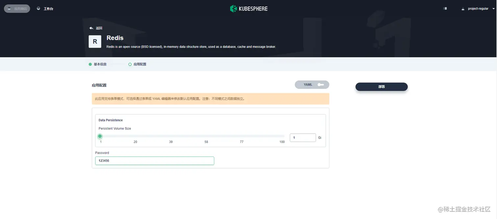Click the Data Persistence heading
This screenshot has width=497, height=219.
click(x=110, y=120)
